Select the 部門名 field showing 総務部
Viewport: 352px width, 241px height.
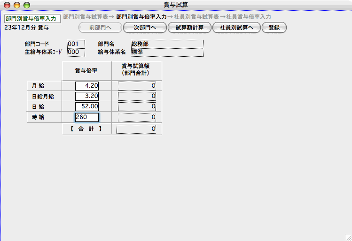click(x=167, y=44)
